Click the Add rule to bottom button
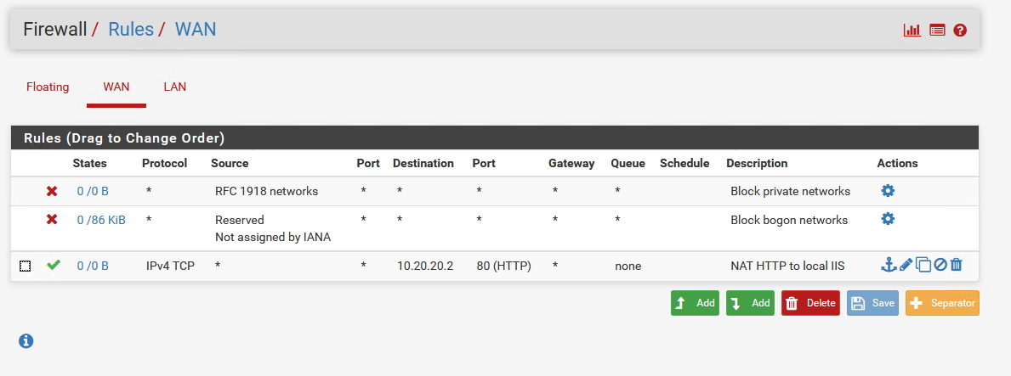The height and width of the screenshot is (376, 1011). point(751,303)
